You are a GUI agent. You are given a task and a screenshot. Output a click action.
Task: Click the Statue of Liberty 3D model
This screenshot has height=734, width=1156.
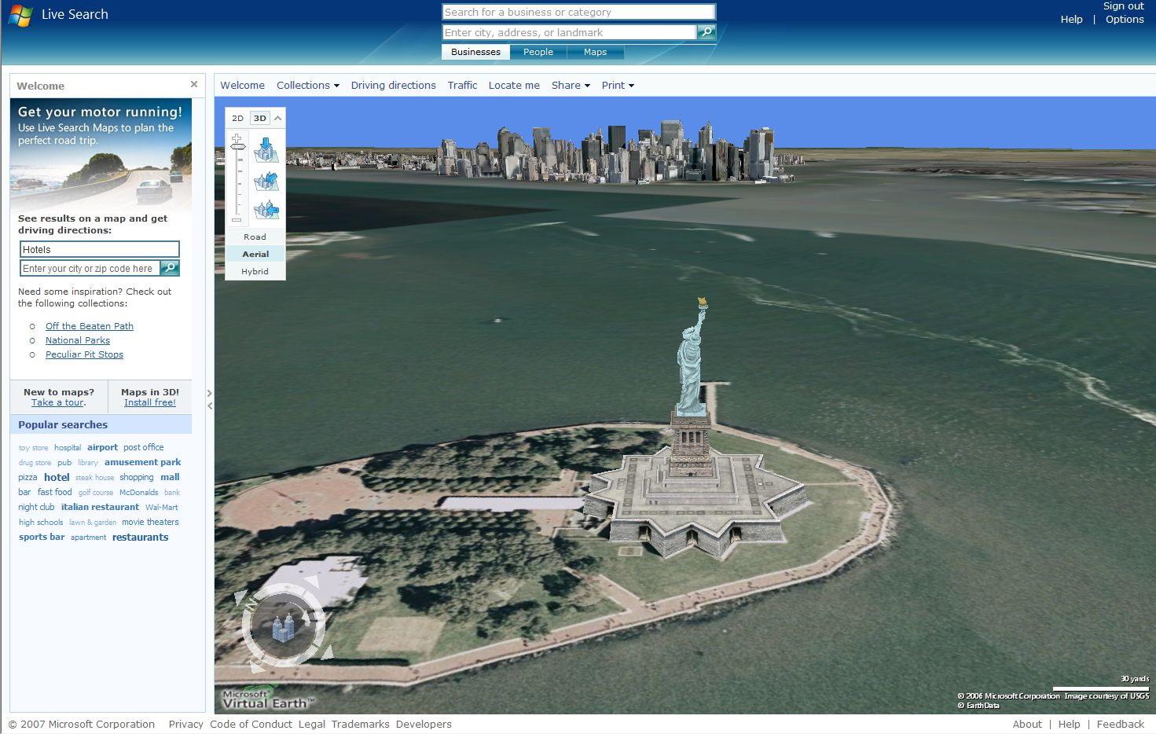pyautogui.click(x=691, y=358)
